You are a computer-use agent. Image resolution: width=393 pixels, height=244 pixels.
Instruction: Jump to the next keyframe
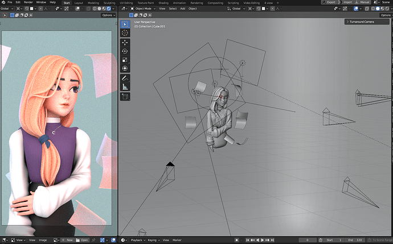click(268, 240)
